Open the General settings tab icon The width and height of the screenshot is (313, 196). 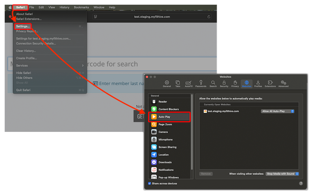coord(167,83)
